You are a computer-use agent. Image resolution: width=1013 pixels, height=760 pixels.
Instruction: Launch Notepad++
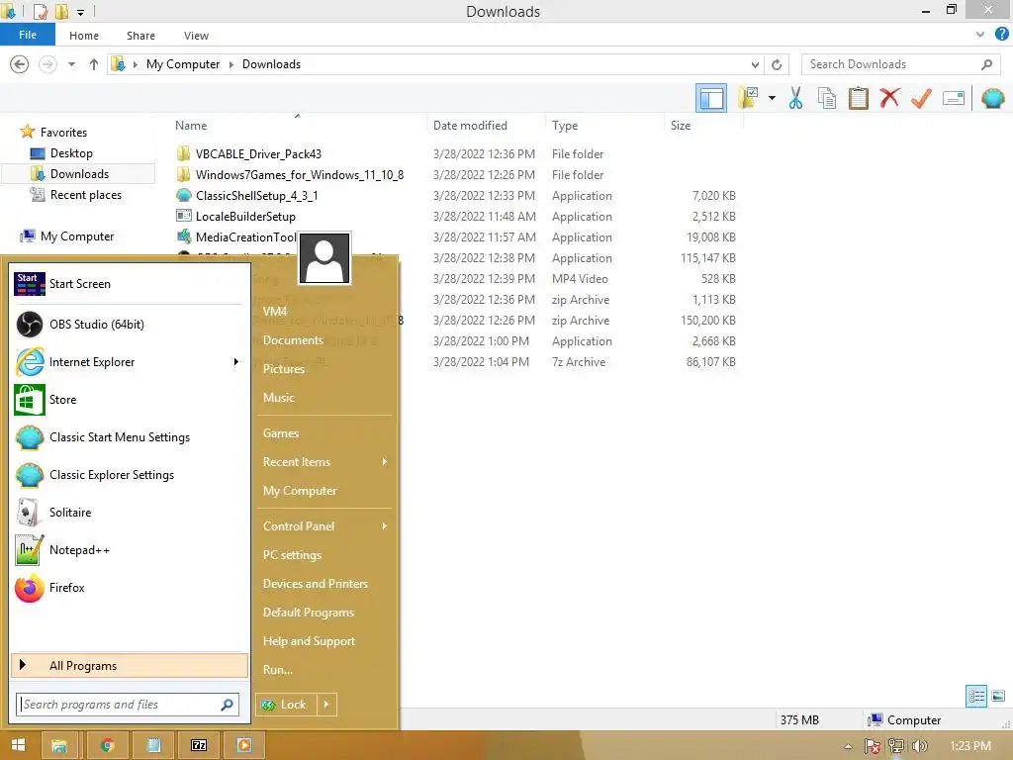pos(130,549)
